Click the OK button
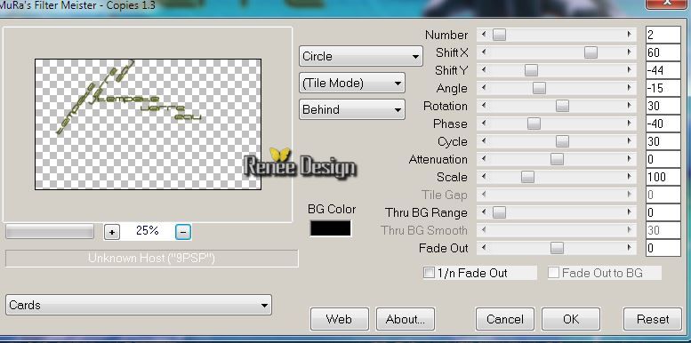This screenshot has height=343, width=691. pyautogui.click(x=571, y=319)
